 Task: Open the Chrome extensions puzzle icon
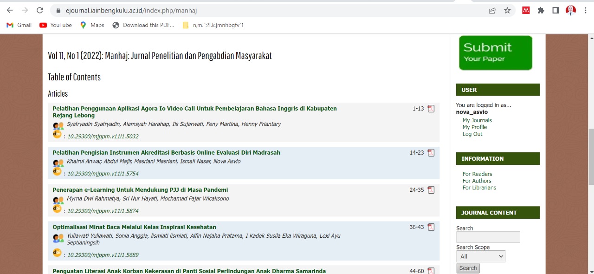[541, 10]
